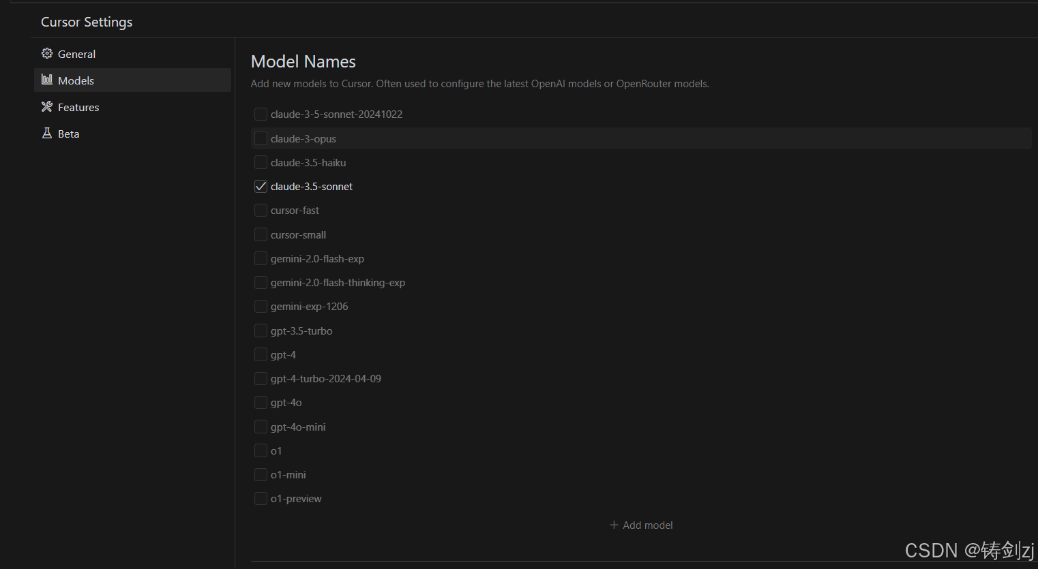Image resolution: width=1038 pixels, height=569 pixels.
Task: Enable claude-3-5-sonnet-20241022 checkbox
Action: coord(261,114)
